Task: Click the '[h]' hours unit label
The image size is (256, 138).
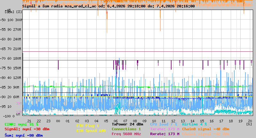Action: tap(249, 125)
